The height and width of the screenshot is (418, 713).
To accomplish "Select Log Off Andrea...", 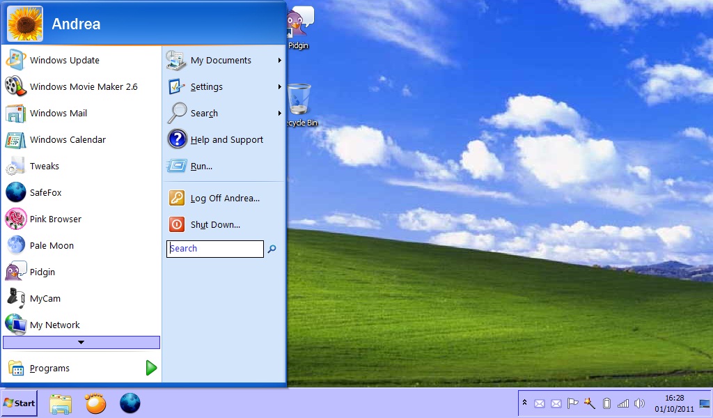I will click(224, 199).
